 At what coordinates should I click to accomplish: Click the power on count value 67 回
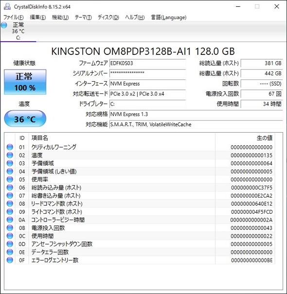pos(262,94)
